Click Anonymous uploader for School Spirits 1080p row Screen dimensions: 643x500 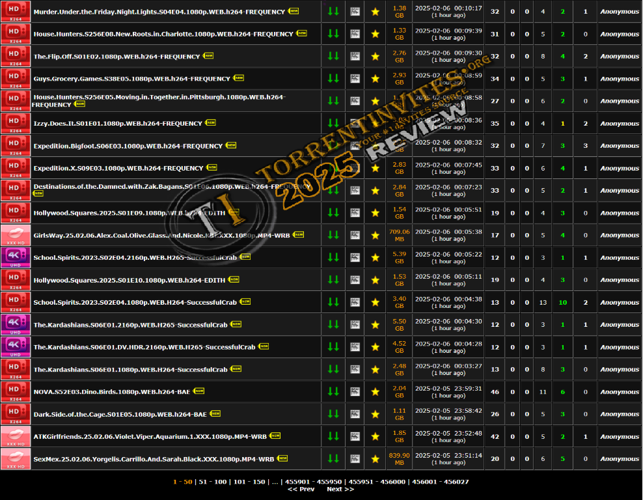point(619,303)
